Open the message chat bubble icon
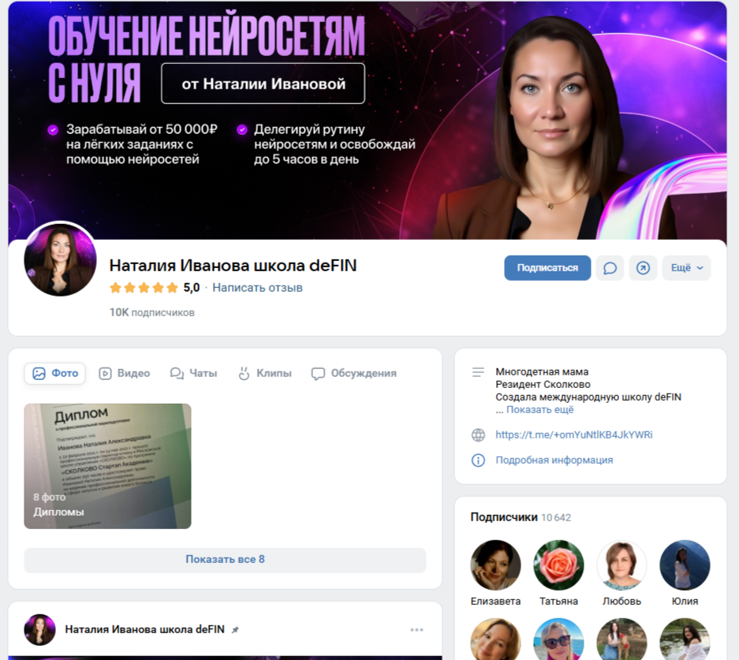This screenshot has width=739, height=660. tap(610, 268)
